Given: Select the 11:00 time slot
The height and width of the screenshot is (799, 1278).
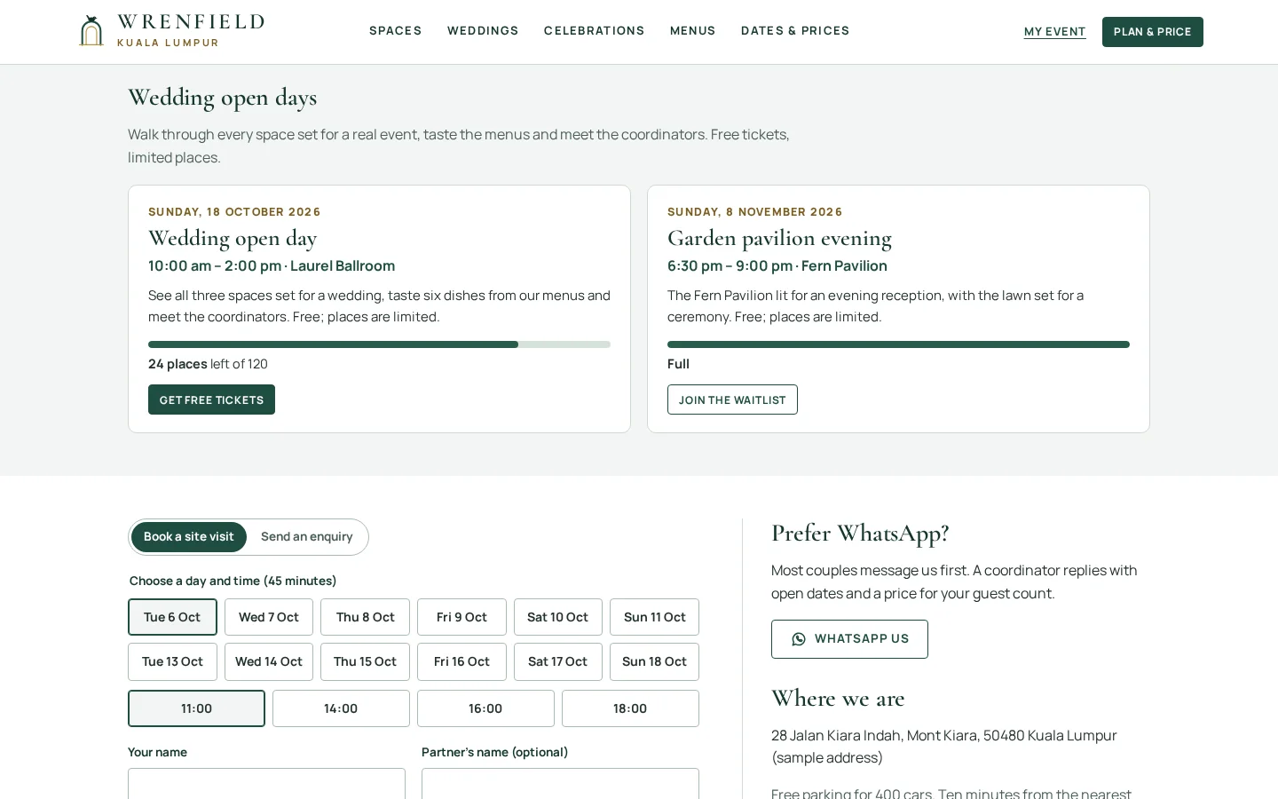Looking at the screenshot, I should coord(196,708).
